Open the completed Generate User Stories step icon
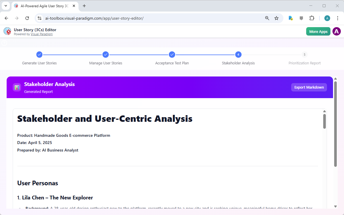Image resolution: width=344 pixels, height=215 pixels. point(39,55)
